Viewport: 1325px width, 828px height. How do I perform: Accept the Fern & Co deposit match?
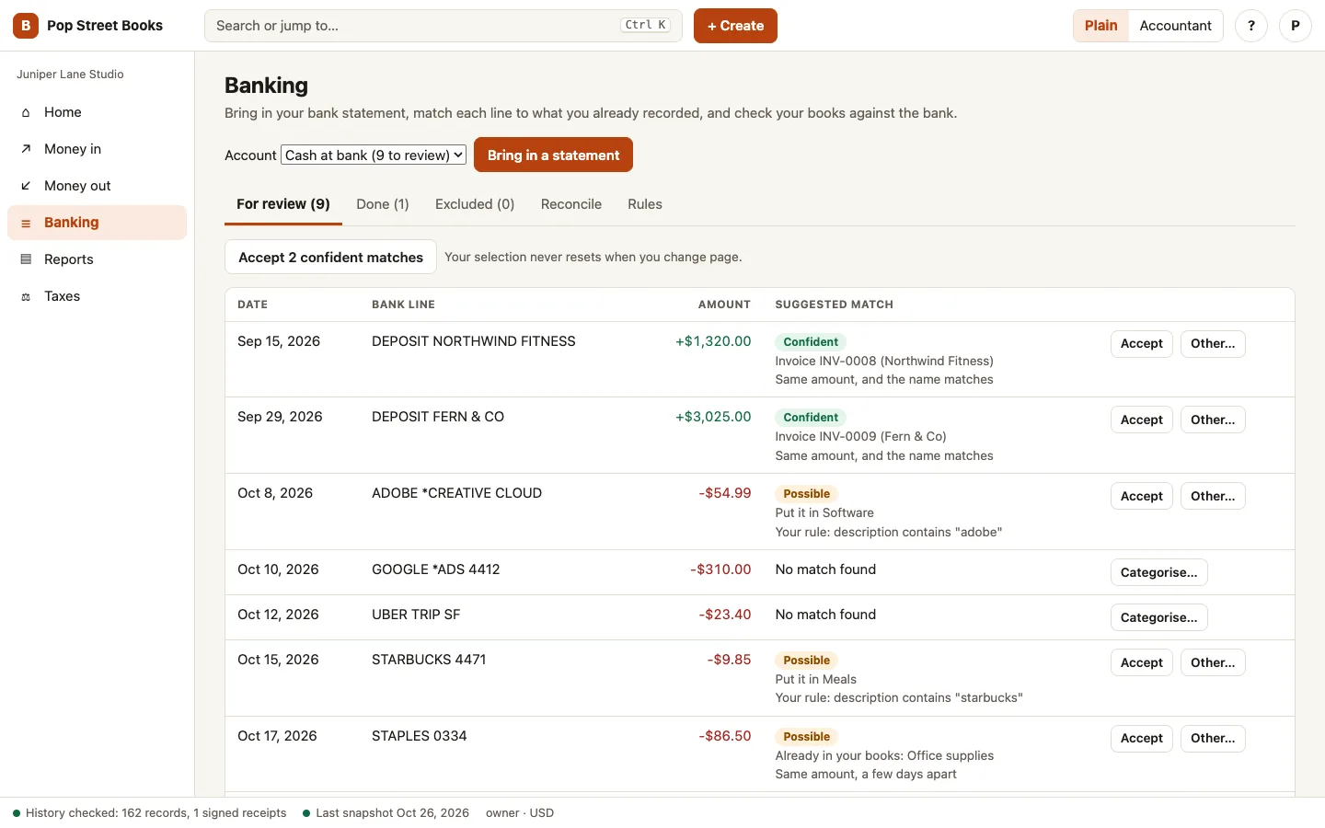point(1142,420)
